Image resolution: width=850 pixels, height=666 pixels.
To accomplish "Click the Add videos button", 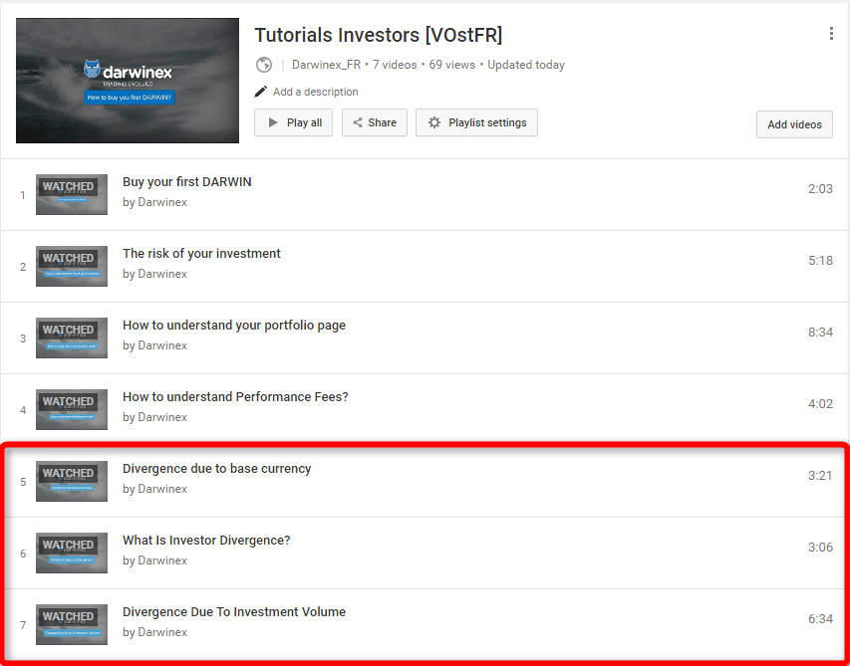I will pos(794,124).
